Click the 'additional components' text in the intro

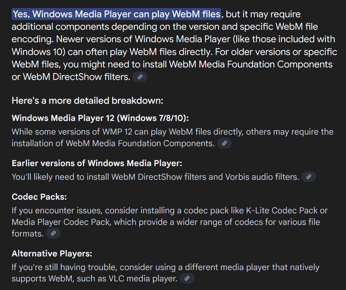pos(60,27)
